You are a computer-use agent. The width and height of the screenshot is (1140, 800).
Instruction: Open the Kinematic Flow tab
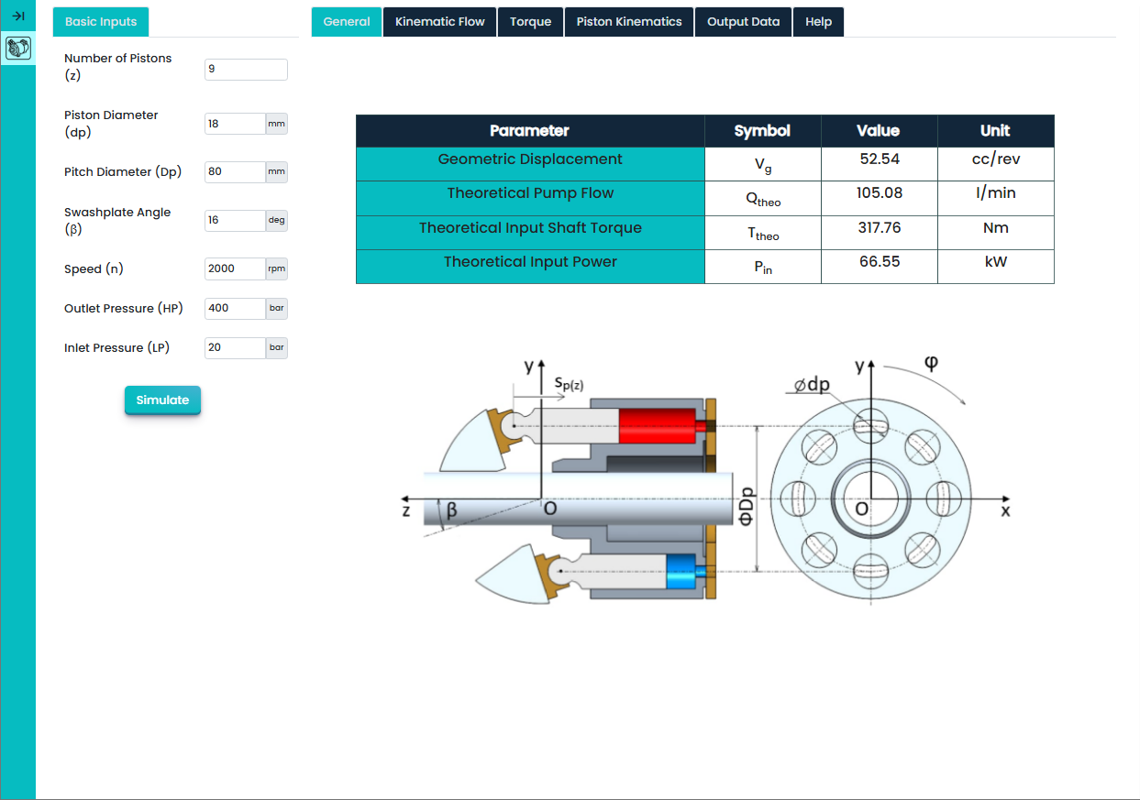tap(439, 22)
